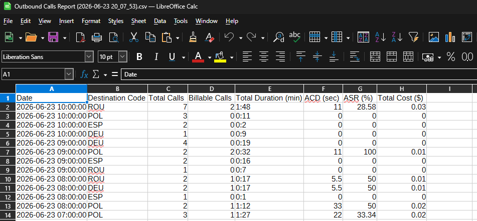Click the Print icon
477x221 pixels.
97,37
